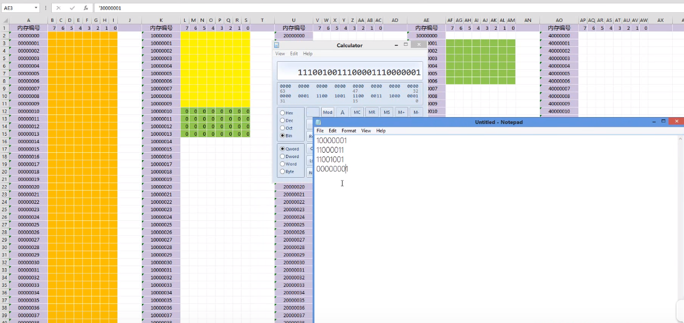Open the Notepad View menu
The height and width of the screenshot is (323, 684).
pyautogui.click(x=366, y=130)
